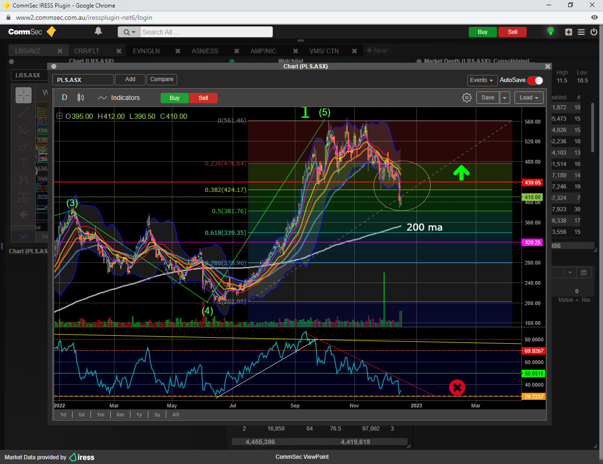
Task: Click the notifications bell icon
Action: pyautogui.click(x=98, y=31)
